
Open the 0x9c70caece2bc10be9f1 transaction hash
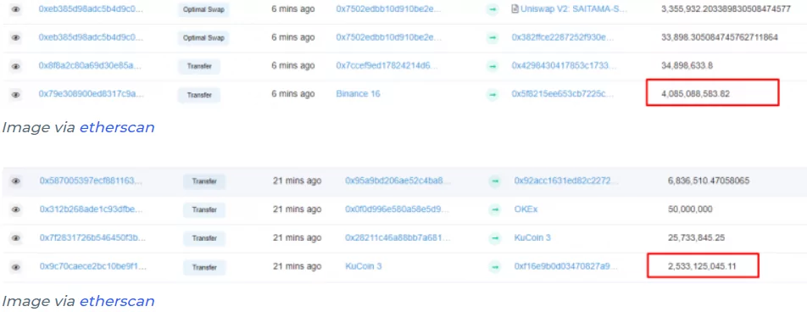[x=92, y=267]
